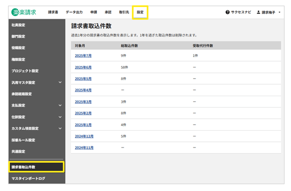Image resolution: width=291 pixels, height=191 pixels.
Task: Expand the 仕訳設定 sidebar section
Action: pyautogui.click(x=60, y=117)
